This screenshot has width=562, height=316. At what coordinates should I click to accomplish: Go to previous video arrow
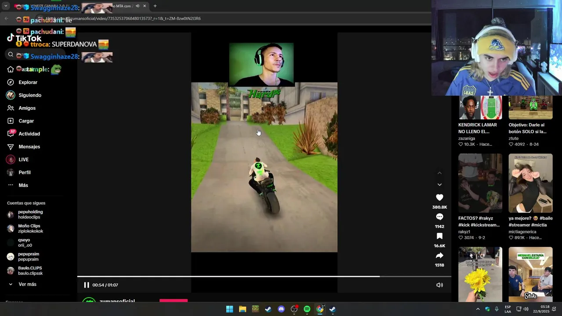pos(440,173)
